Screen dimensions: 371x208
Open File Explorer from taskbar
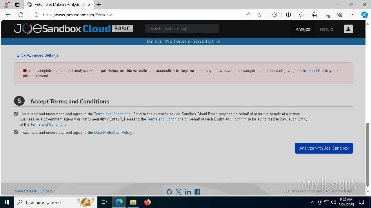pos(133,202)
